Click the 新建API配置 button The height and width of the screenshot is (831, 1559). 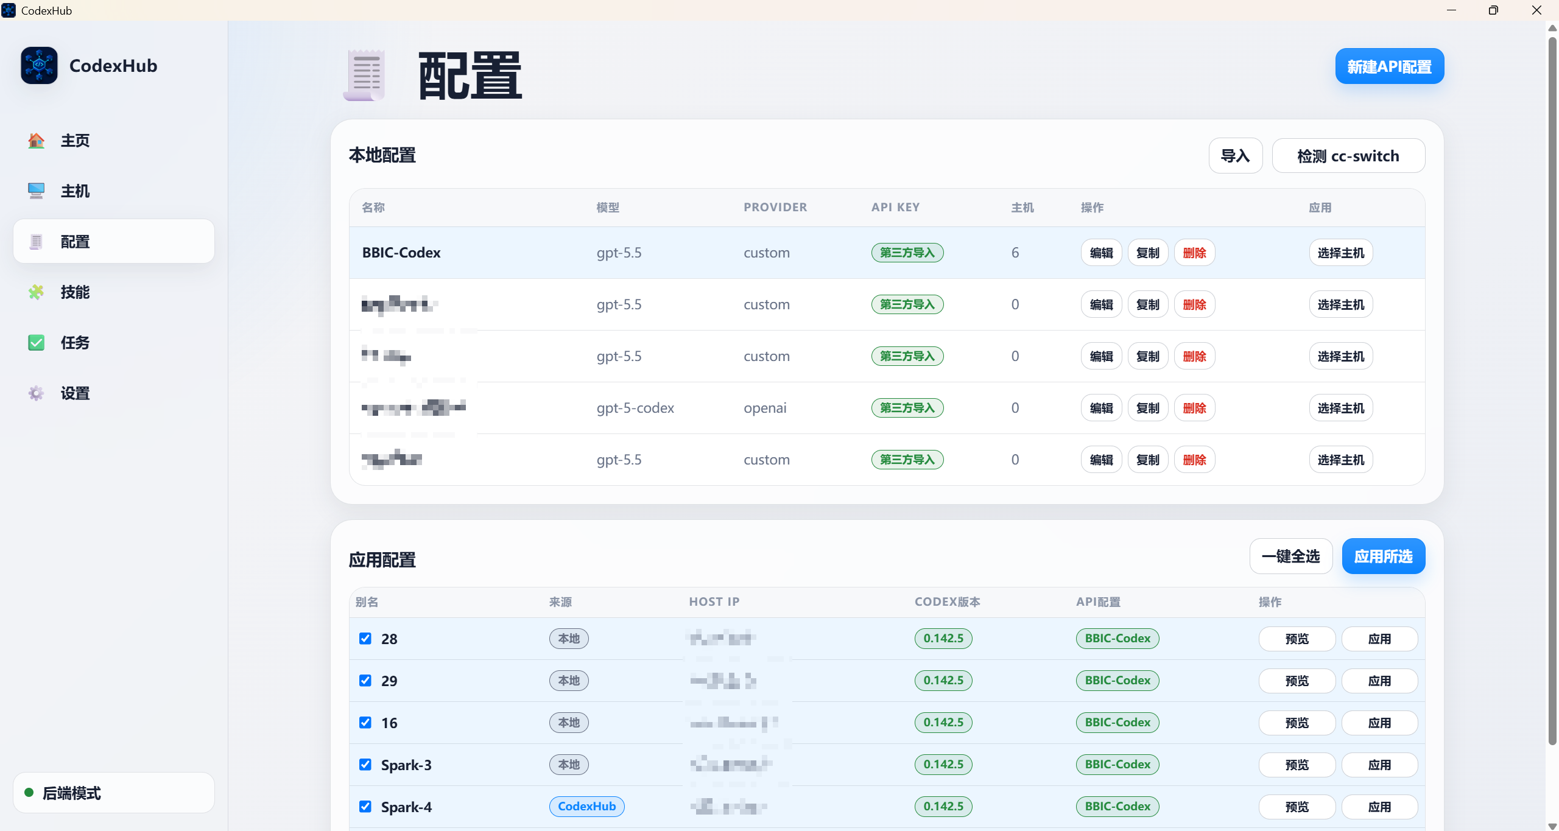[x=1389, y=66]
